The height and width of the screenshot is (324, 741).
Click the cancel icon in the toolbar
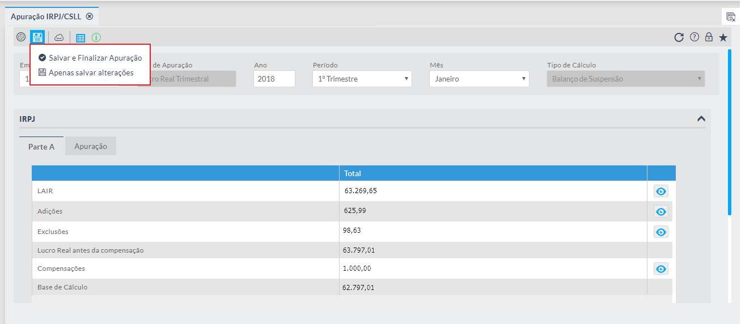[x=21, y=37]
